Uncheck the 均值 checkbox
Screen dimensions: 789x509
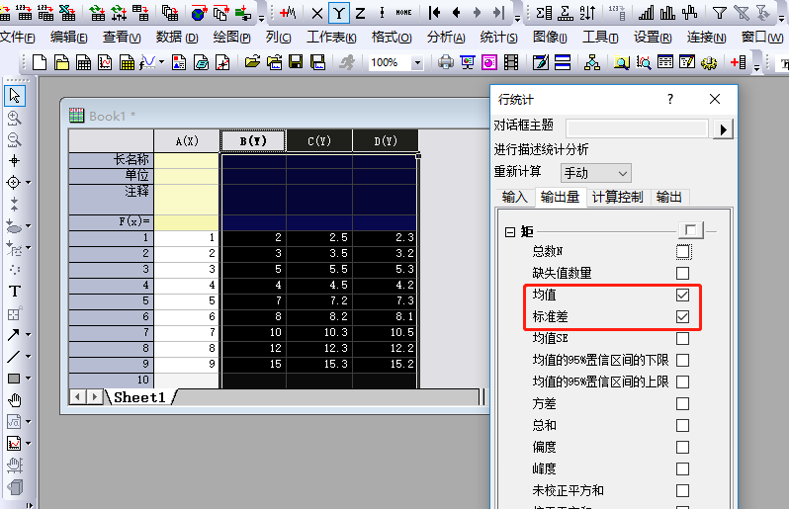coord(682,296)
